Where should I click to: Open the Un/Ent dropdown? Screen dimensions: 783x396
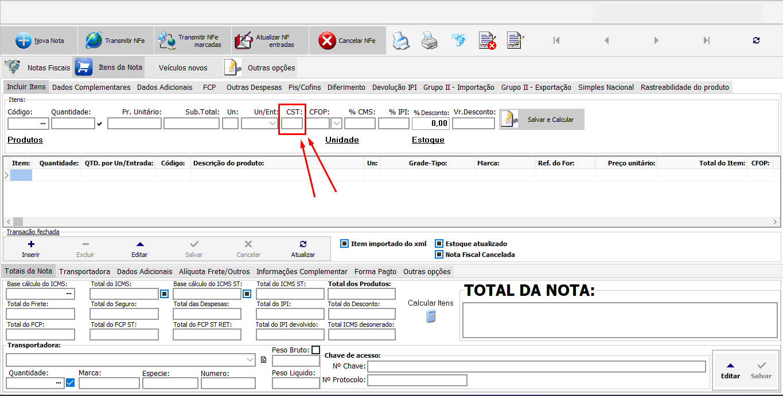pyautogui.click(x=272, y=123)
